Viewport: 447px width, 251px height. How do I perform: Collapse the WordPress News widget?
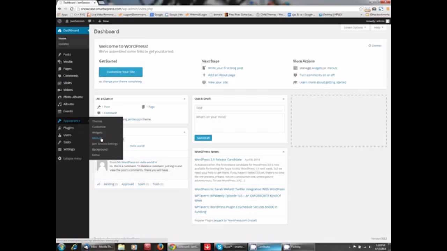283,152
